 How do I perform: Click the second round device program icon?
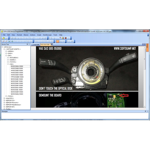pyautogui.click(x=15, y=38)
